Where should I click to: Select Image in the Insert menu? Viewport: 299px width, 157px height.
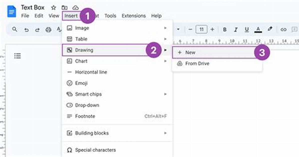(117, 28)
